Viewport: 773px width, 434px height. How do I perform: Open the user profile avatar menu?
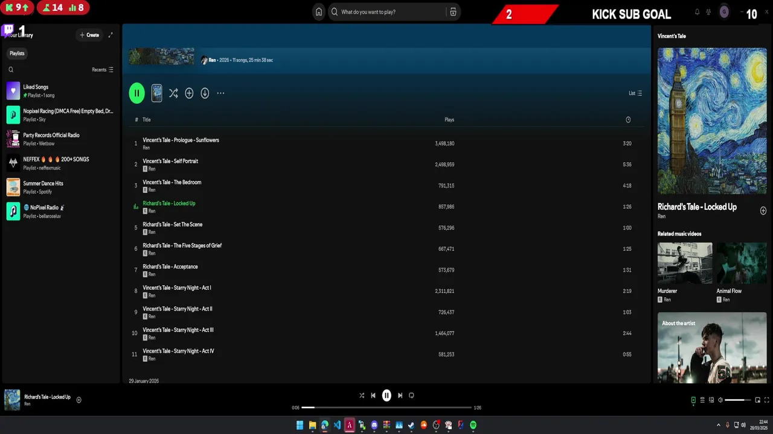point(724,12)
